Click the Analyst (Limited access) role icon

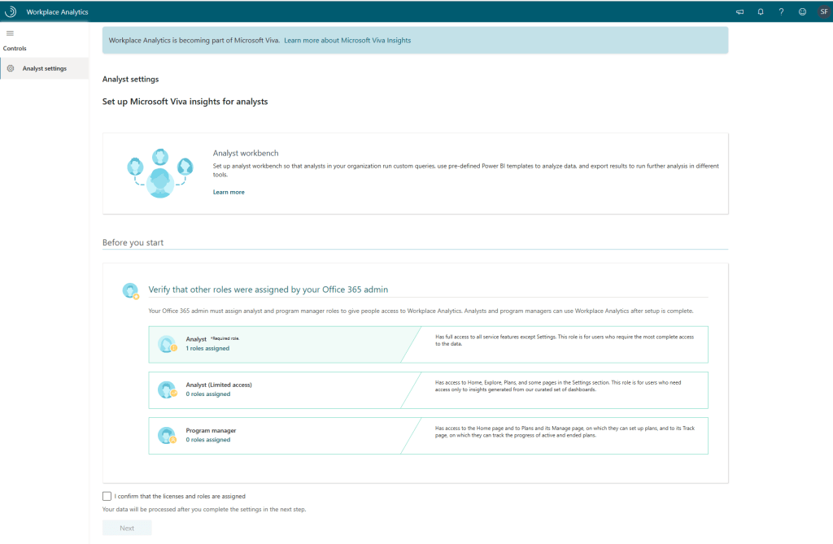click(167, 390)
